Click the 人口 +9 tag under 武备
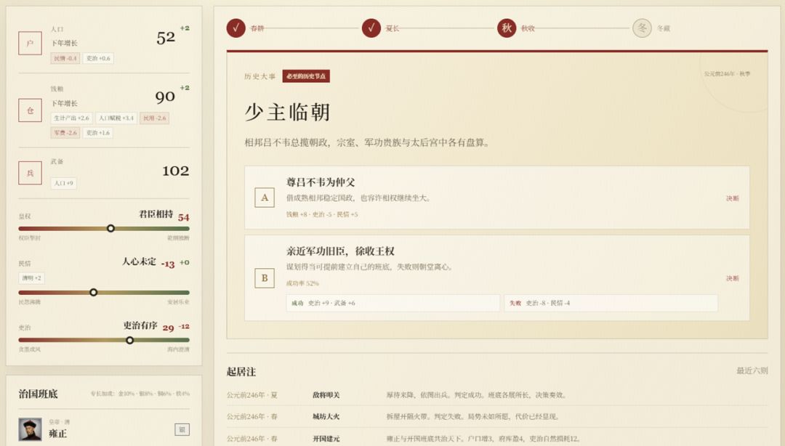The height and width of the screenshot is (446, 785). click(x=63, y=183)
